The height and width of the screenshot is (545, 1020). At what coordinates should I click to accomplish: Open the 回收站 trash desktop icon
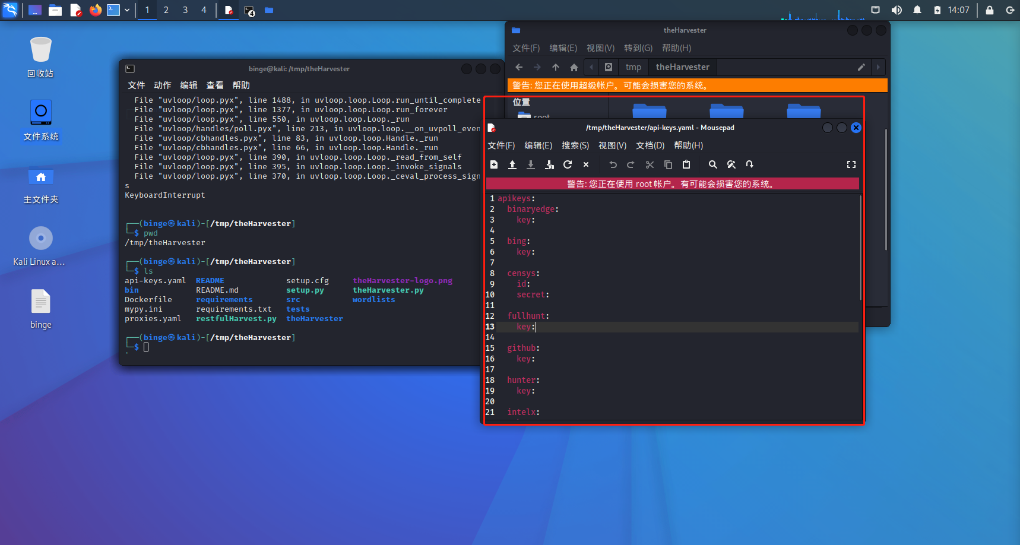pos(40,57)
